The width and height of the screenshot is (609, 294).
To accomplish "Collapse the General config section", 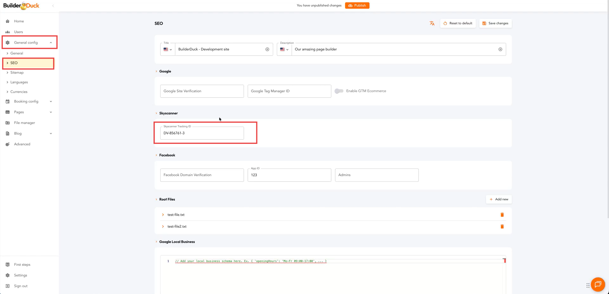I will [50, 42].
